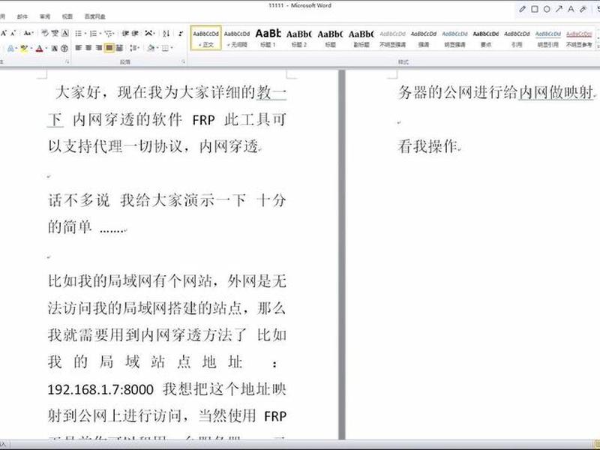Expand the bullets library arrow
600x450 pixels.
(85, 34)
